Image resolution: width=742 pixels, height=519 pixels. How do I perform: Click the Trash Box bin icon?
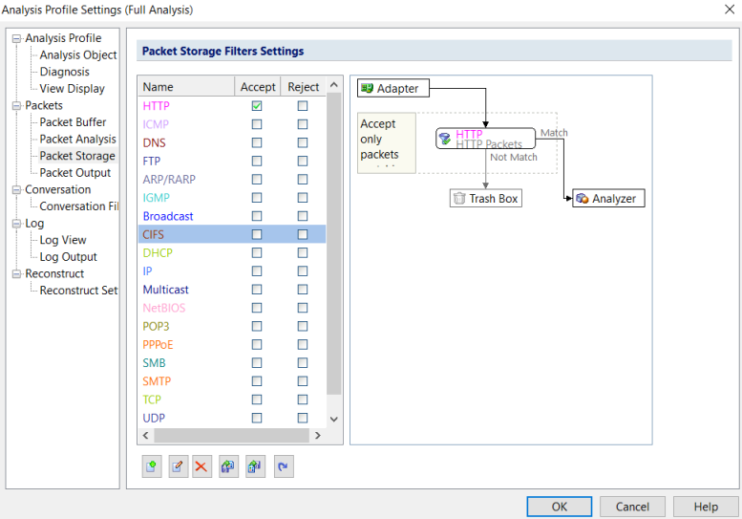459,198
